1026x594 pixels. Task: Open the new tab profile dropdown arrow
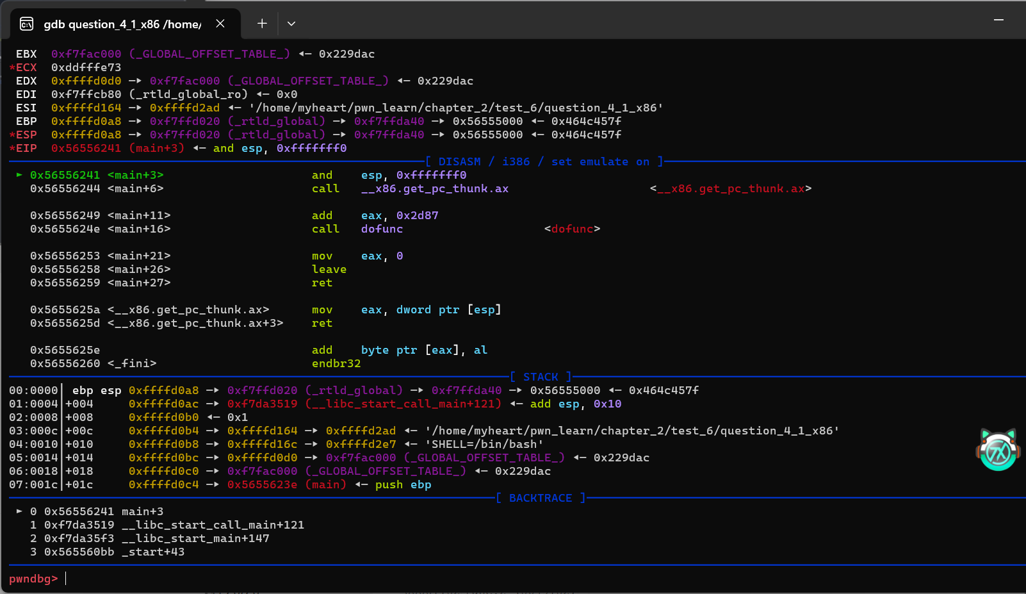click(x=291, y=24)
